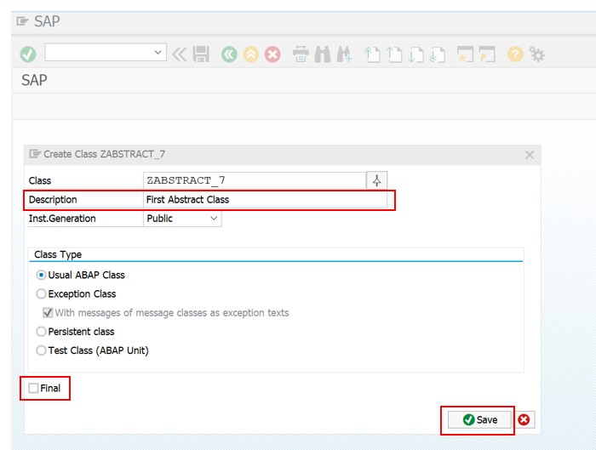Expand the command field dropdown arrow
The height and width of the screenshot is (450, 596).
158,53
